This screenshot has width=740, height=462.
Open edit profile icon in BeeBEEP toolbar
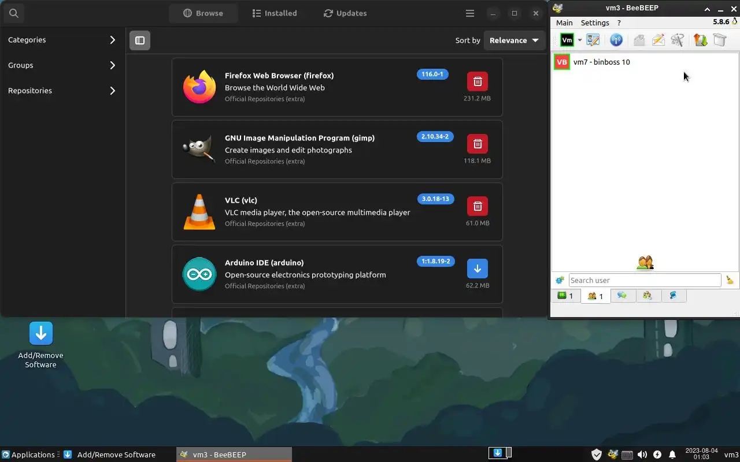593,40
